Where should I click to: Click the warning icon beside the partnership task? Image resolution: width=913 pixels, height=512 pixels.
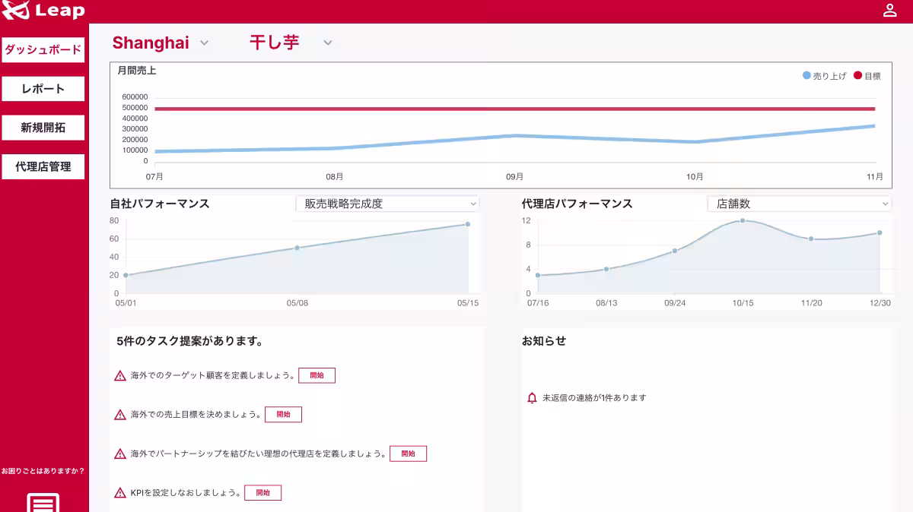click(x=120, y=454)
